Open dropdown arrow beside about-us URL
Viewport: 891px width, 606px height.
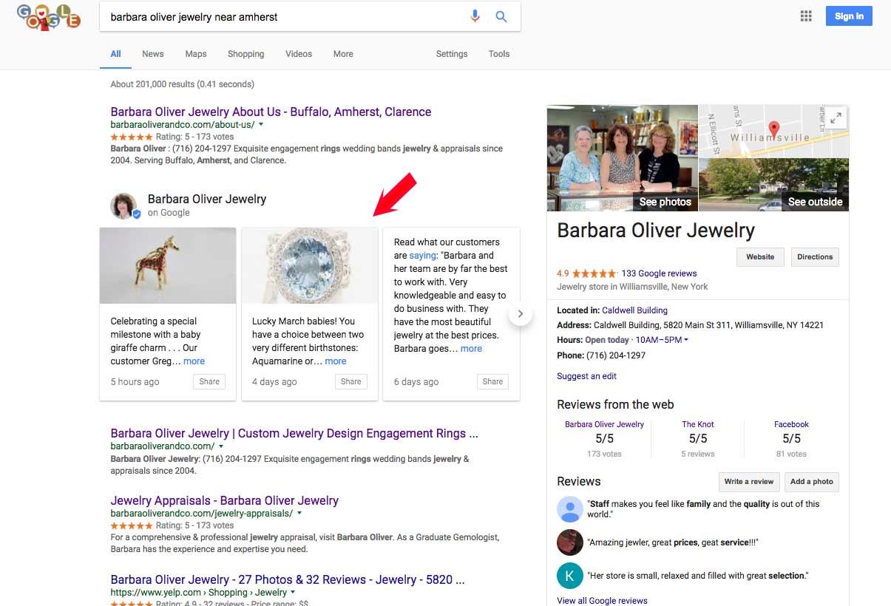point(261,125)
